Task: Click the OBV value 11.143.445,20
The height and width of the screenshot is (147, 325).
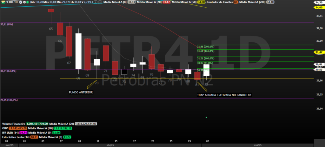Action: click(18, 128)
